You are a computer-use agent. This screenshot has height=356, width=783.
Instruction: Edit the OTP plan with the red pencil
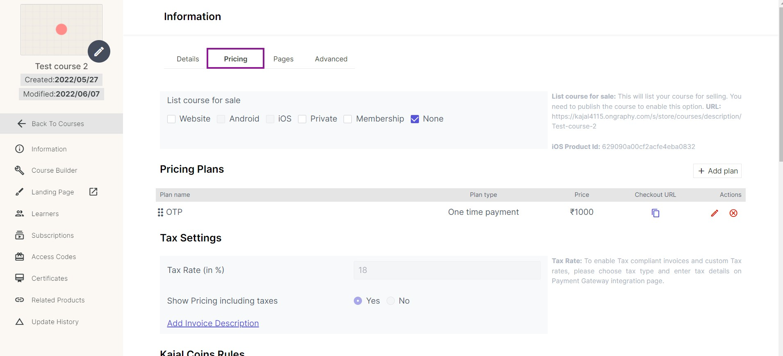(x=714, y=213)
